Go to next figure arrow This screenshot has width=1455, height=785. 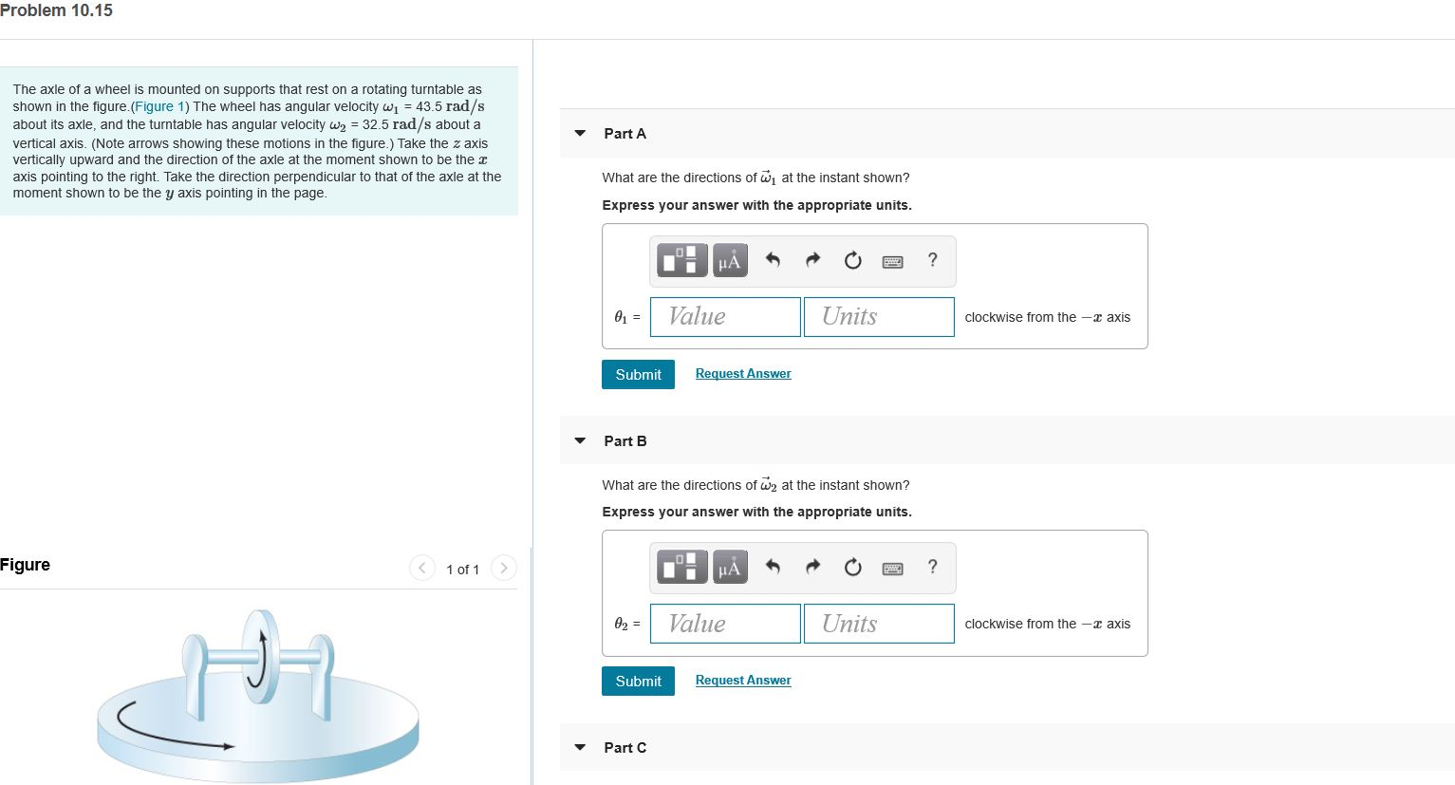point(504,568)
